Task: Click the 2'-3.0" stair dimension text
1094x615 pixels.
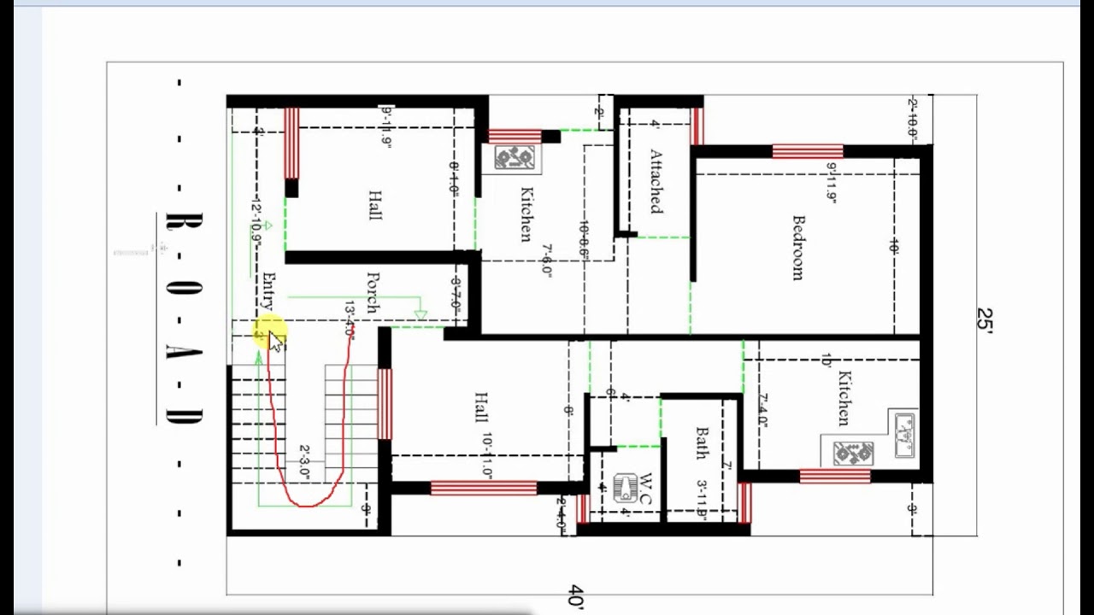Action: [304, 461]
